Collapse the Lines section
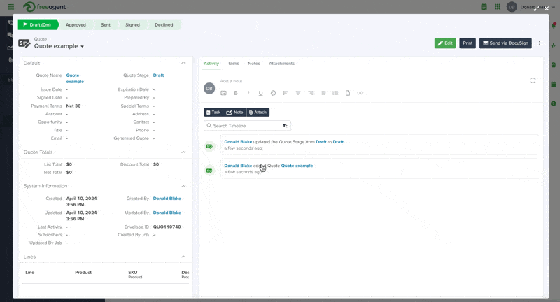The height and width of the screenshot is (302, 560). point(183,257)
